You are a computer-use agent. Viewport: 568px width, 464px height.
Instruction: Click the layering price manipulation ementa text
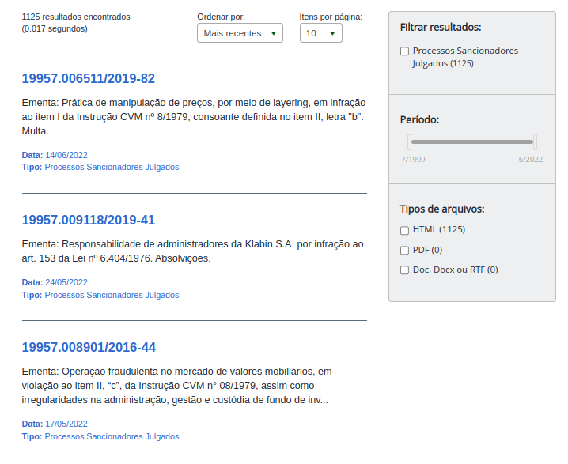[x=192, y=116]
